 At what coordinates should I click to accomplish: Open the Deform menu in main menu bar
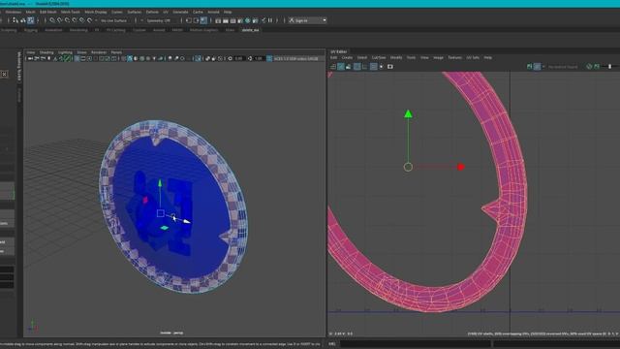pos(152,12)
